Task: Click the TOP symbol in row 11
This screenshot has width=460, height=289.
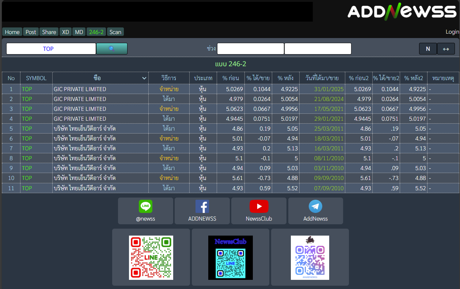Action: pos(27,188)
